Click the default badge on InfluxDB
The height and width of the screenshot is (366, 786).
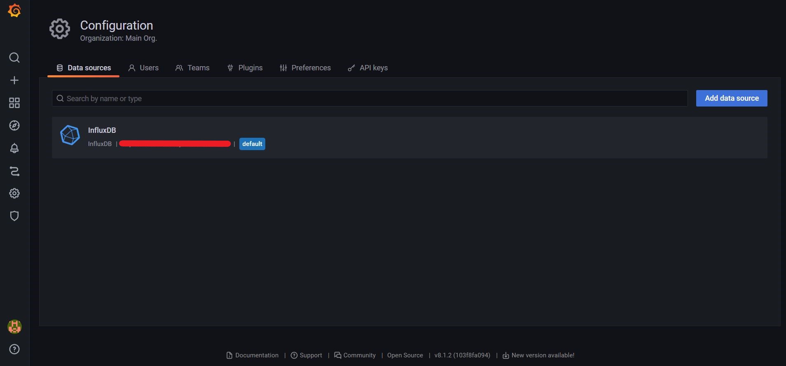pos(252,144)
